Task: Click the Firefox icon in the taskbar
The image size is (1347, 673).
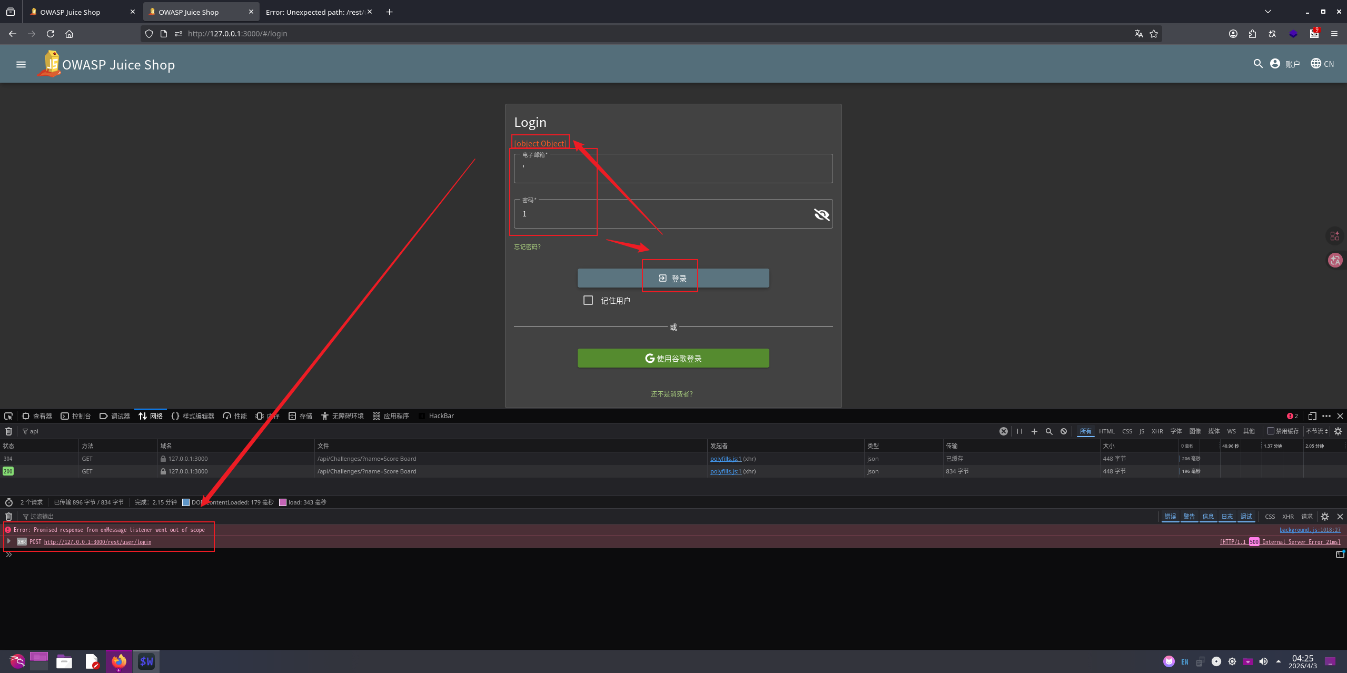Action: pyautogui.click(x=119, y=661)
